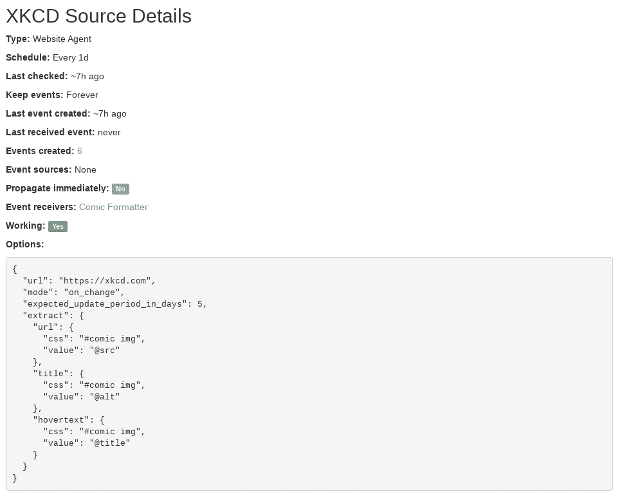Click the "No" badge beside Propagate immediately
The image size is (622, 498).
120,189
